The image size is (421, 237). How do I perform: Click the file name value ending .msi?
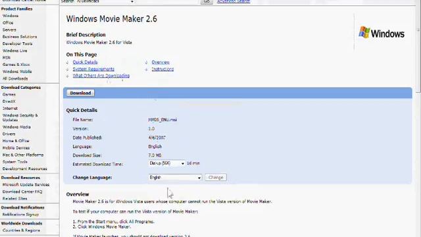[x=162, y=120]
